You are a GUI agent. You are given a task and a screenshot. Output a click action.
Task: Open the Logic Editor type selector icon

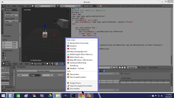tap(4, 91)
